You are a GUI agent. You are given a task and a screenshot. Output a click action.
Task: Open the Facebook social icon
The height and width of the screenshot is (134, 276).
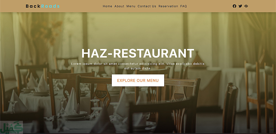(234, 6)
